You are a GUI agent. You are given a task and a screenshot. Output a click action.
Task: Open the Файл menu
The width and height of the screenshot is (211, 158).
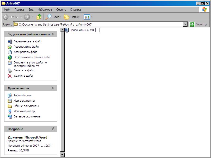(7, 9)
